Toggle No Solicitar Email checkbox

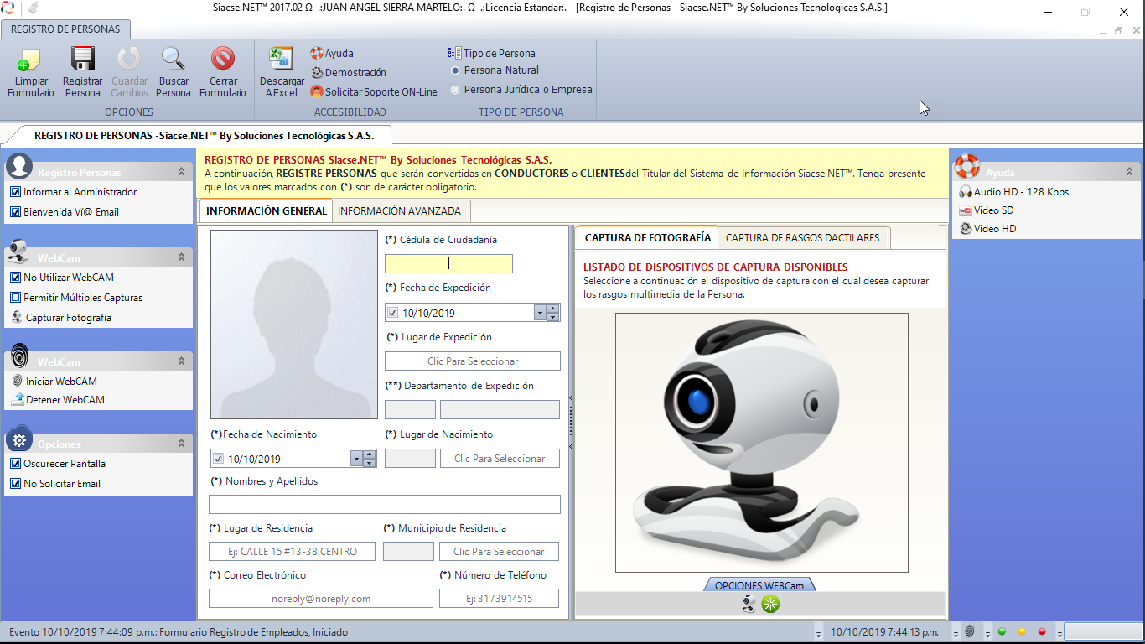pyautogui.click(x=15, y=484)
